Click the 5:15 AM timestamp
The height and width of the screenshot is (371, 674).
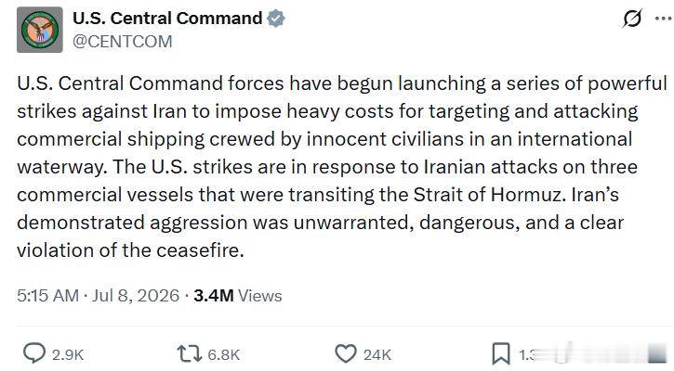click(x=47, y=296)
